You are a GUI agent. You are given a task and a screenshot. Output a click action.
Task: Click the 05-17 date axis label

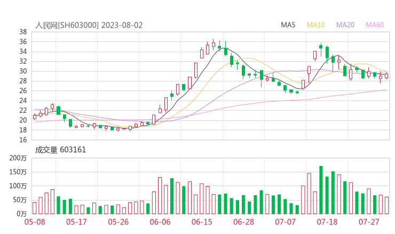tap(76, 222)
